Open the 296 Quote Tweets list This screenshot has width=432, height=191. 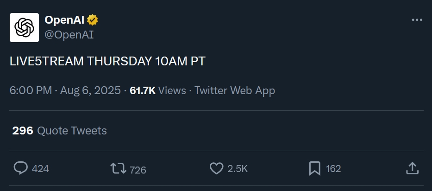click(60, 131)
